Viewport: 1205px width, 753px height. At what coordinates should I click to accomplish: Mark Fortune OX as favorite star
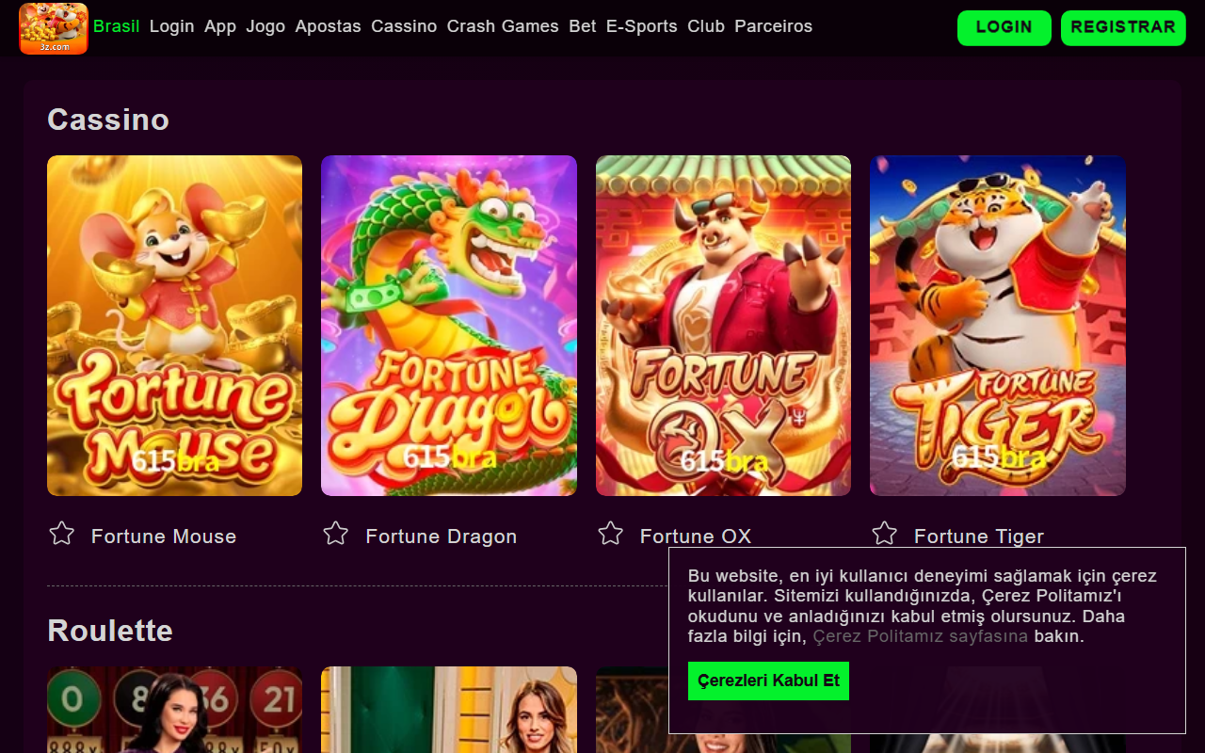611,534
